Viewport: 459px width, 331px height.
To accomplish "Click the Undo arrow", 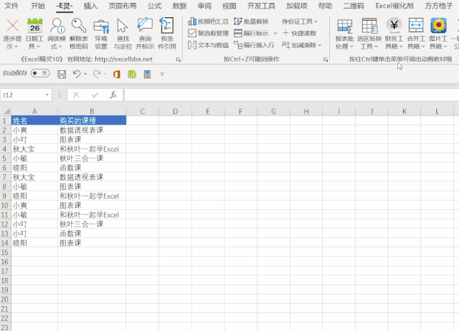I will [77, 74].
